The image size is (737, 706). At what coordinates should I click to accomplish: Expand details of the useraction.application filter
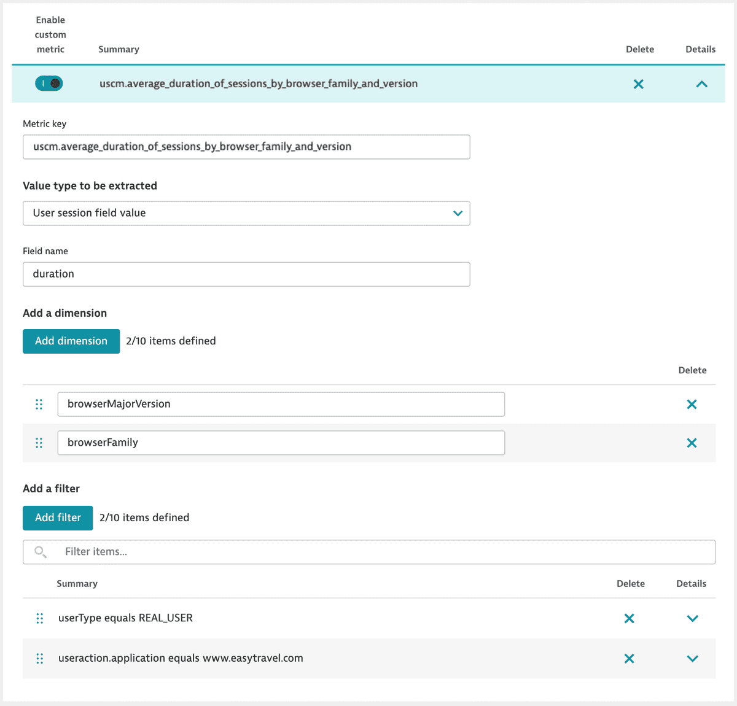pos(692,658)
